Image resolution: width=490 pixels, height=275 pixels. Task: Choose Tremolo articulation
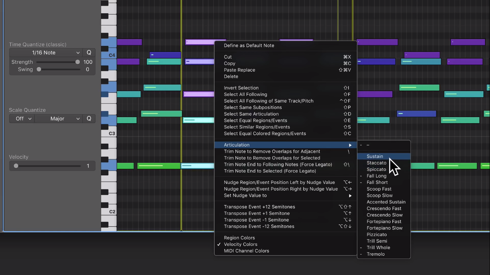pos(384,254)
